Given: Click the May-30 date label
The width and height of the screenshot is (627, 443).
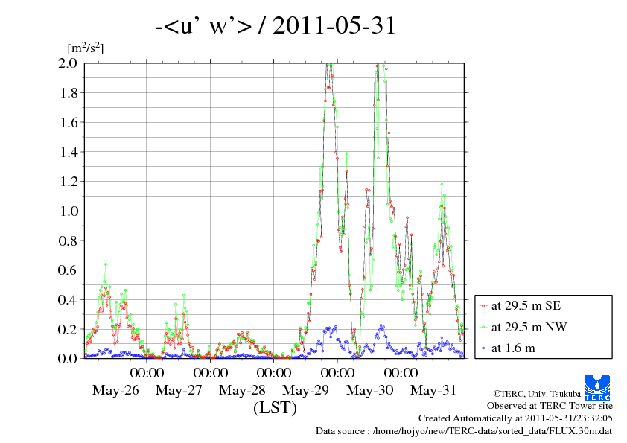Looking at the screenshot, I should (x=369, y=390).
